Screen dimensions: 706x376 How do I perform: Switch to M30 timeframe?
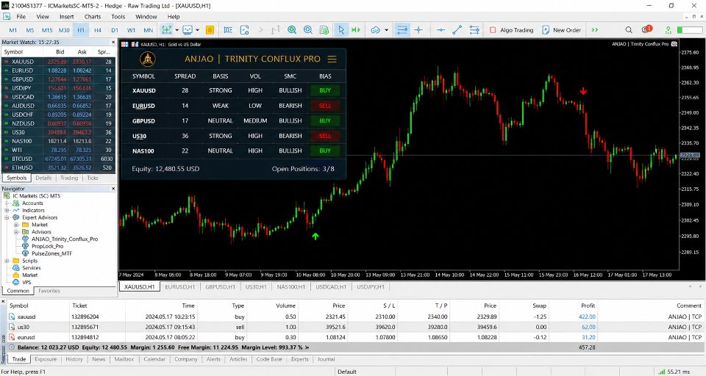point(64,30)
